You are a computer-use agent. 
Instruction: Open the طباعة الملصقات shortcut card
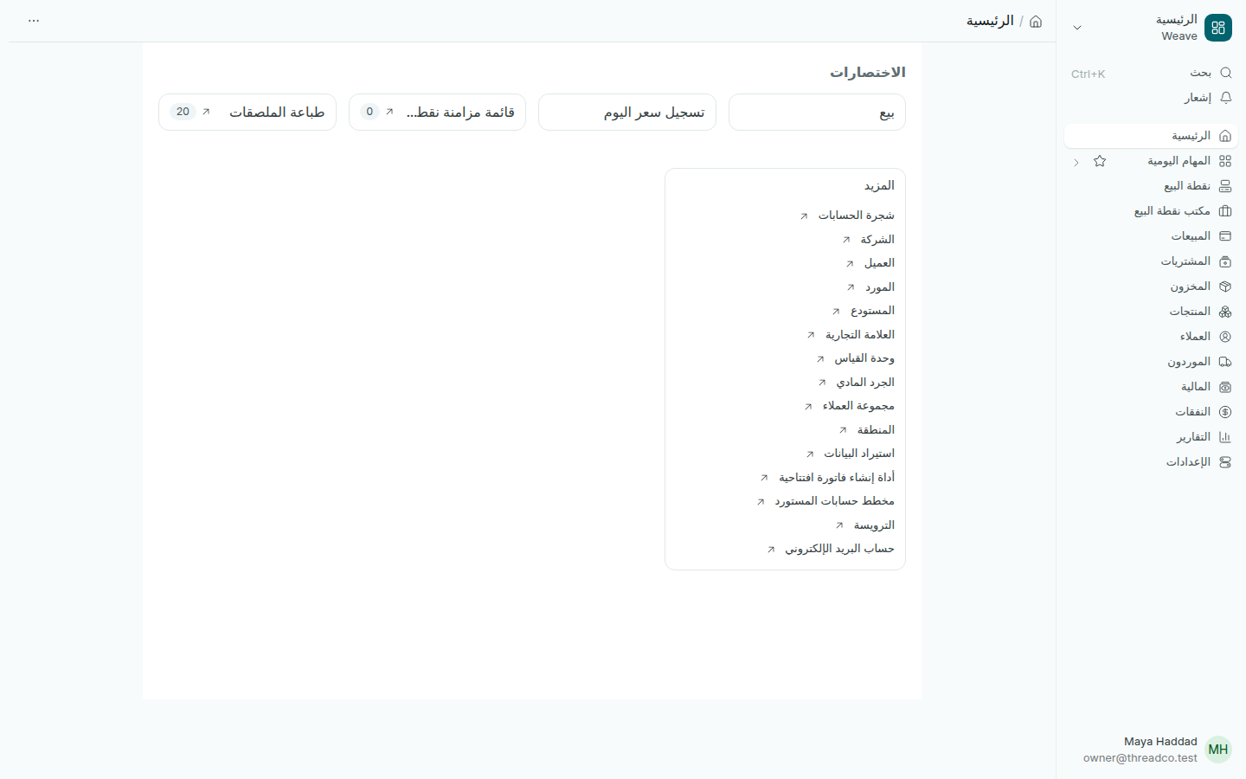point(247,113)
